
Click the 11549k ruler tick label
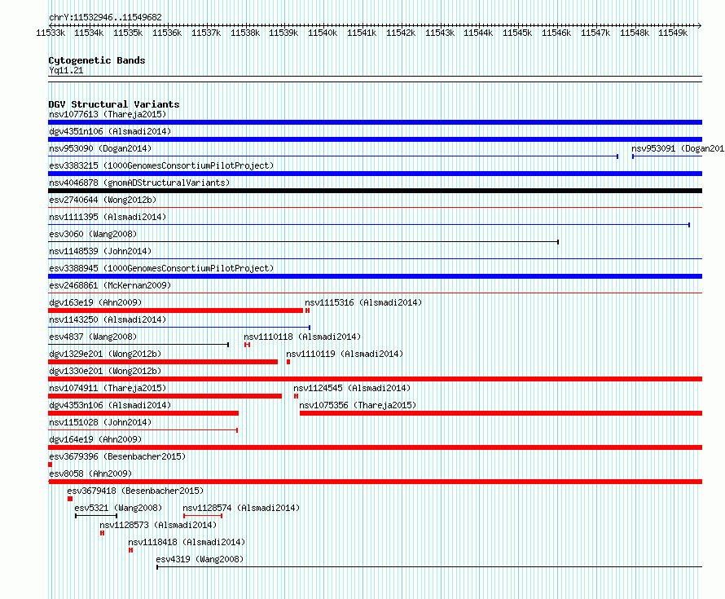click(x=673, y=33)
